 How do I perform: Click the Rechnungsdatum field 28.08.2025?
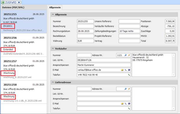coord(85,31)
